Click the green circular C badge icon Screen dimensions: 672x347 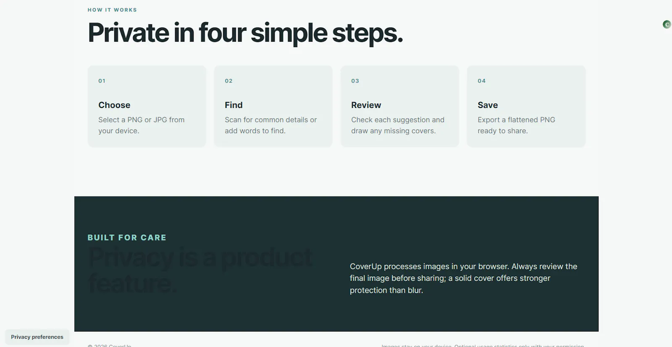pyautogui.click(x=667, y=24)
